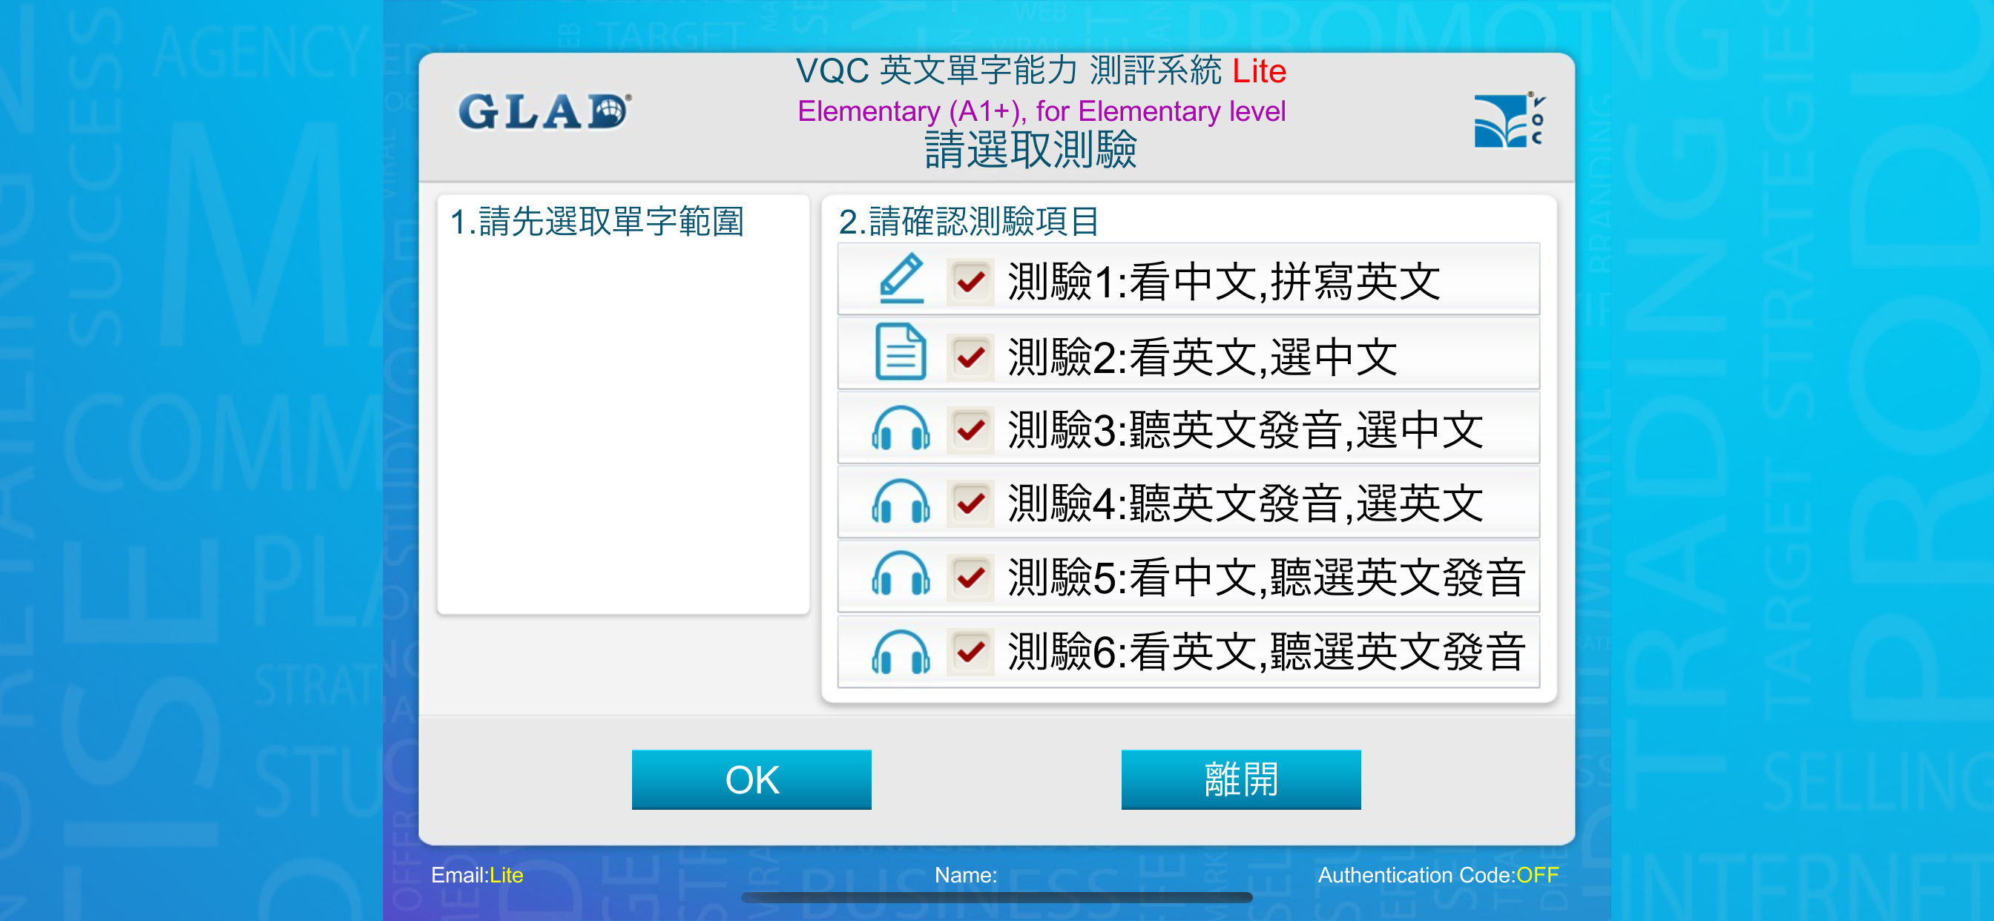The height and width of the screenshot is (921, 1994).
Task: Select the 測驗3:聽英文發音,選中文 label
Action: click(1246, 430)
